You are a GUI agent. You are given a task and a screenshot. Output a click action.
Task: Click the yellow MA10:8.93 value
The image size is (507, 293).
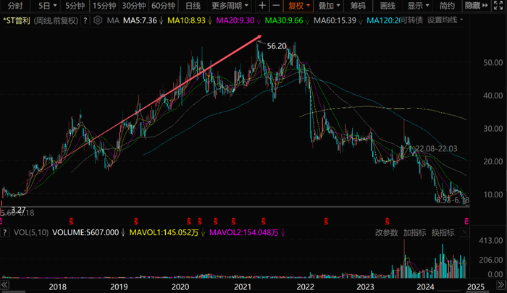pos(186,21)
